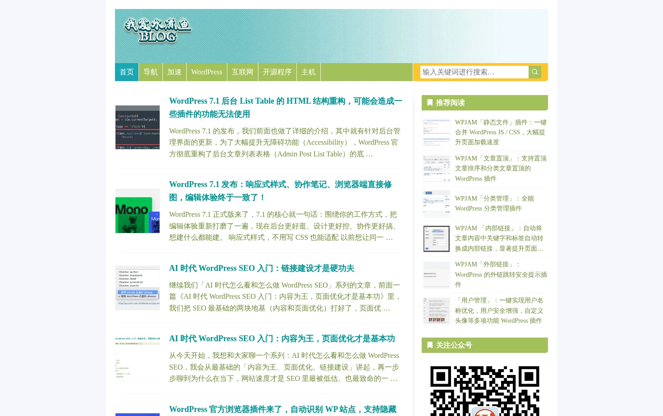This screenshot has height=416, width=663.
Task: Open the 导航 menu item
Action: pos(151,72)
